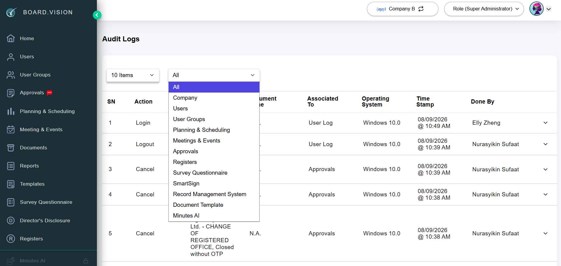Click the Documents archive icon

pyautogui.click(x=11, y=148)
